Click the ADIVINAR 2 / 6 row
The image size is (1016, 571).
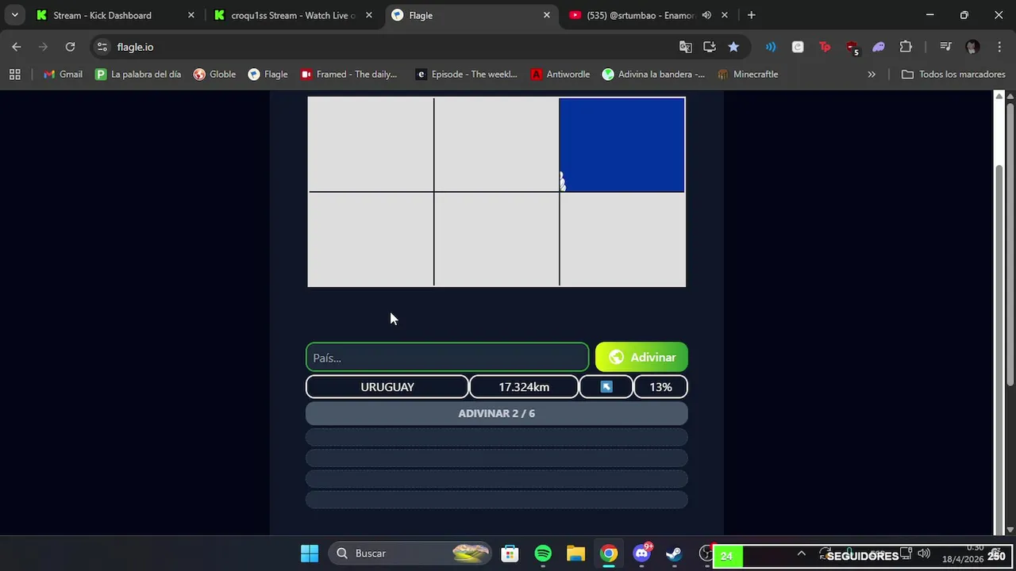coord(497,413)
